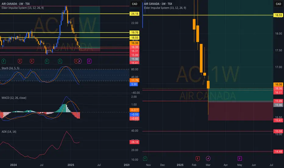Click the MACD −0.83 red value label
284x168 pixels.
pyautogui.click(x=135, y=119)
